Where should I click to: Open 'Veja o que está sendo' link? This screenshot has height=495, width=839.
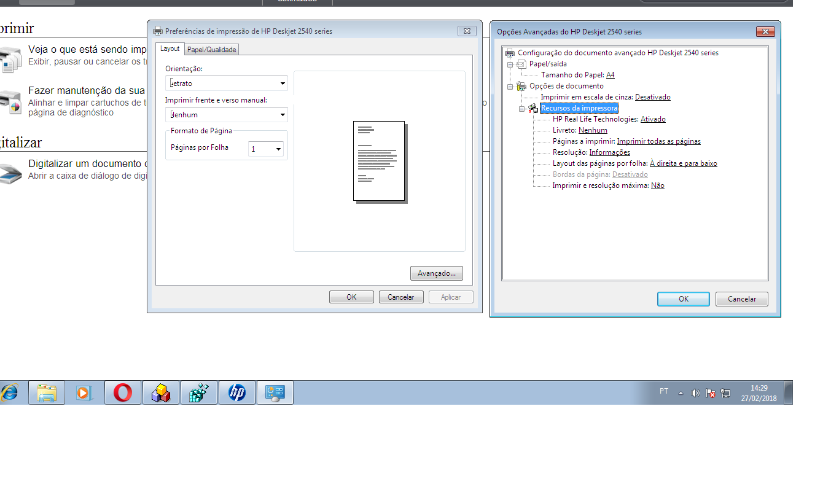click(x=87, y=49)
